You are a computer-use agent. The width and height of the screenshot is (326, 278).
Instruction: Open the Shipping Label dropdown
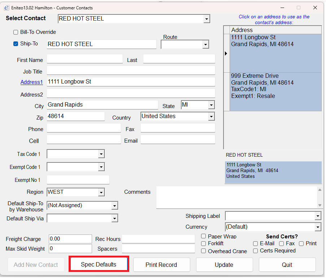coord(318,216)
